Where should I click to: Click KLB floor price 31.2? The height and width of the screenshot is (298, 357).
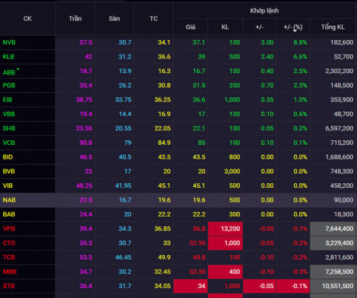125,57
